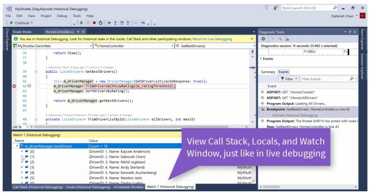Open the Debug menu
This screenshot has height=194, width=371.
pos(62,16)
